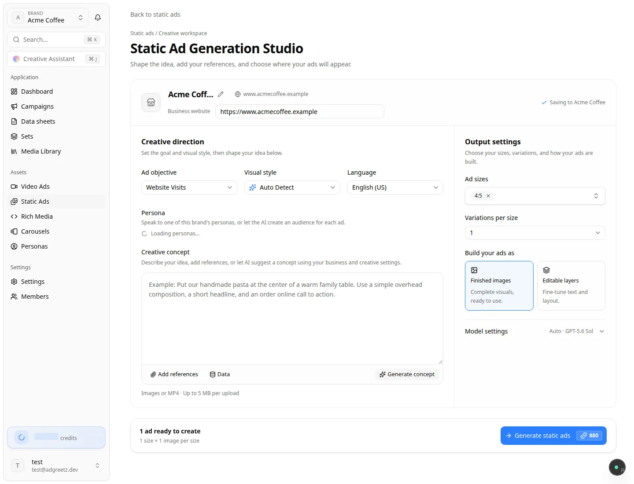
Task: Open the Ad sizes selector
Action: 535,196
